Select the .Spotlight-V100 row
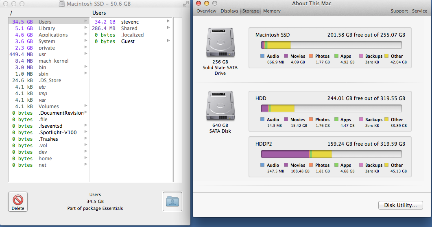432x227 pixels. (x=49, y=133)
